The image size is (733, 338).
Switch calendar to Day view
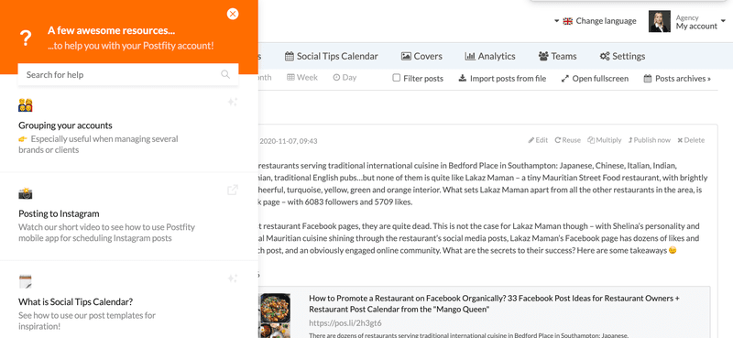tap(345, 78)
